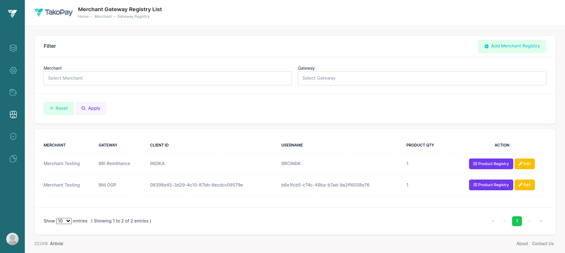Screen dimensions: 565x253
Task: Open the merchant storefront sidebar icon
Action: [x=12, y=114]
